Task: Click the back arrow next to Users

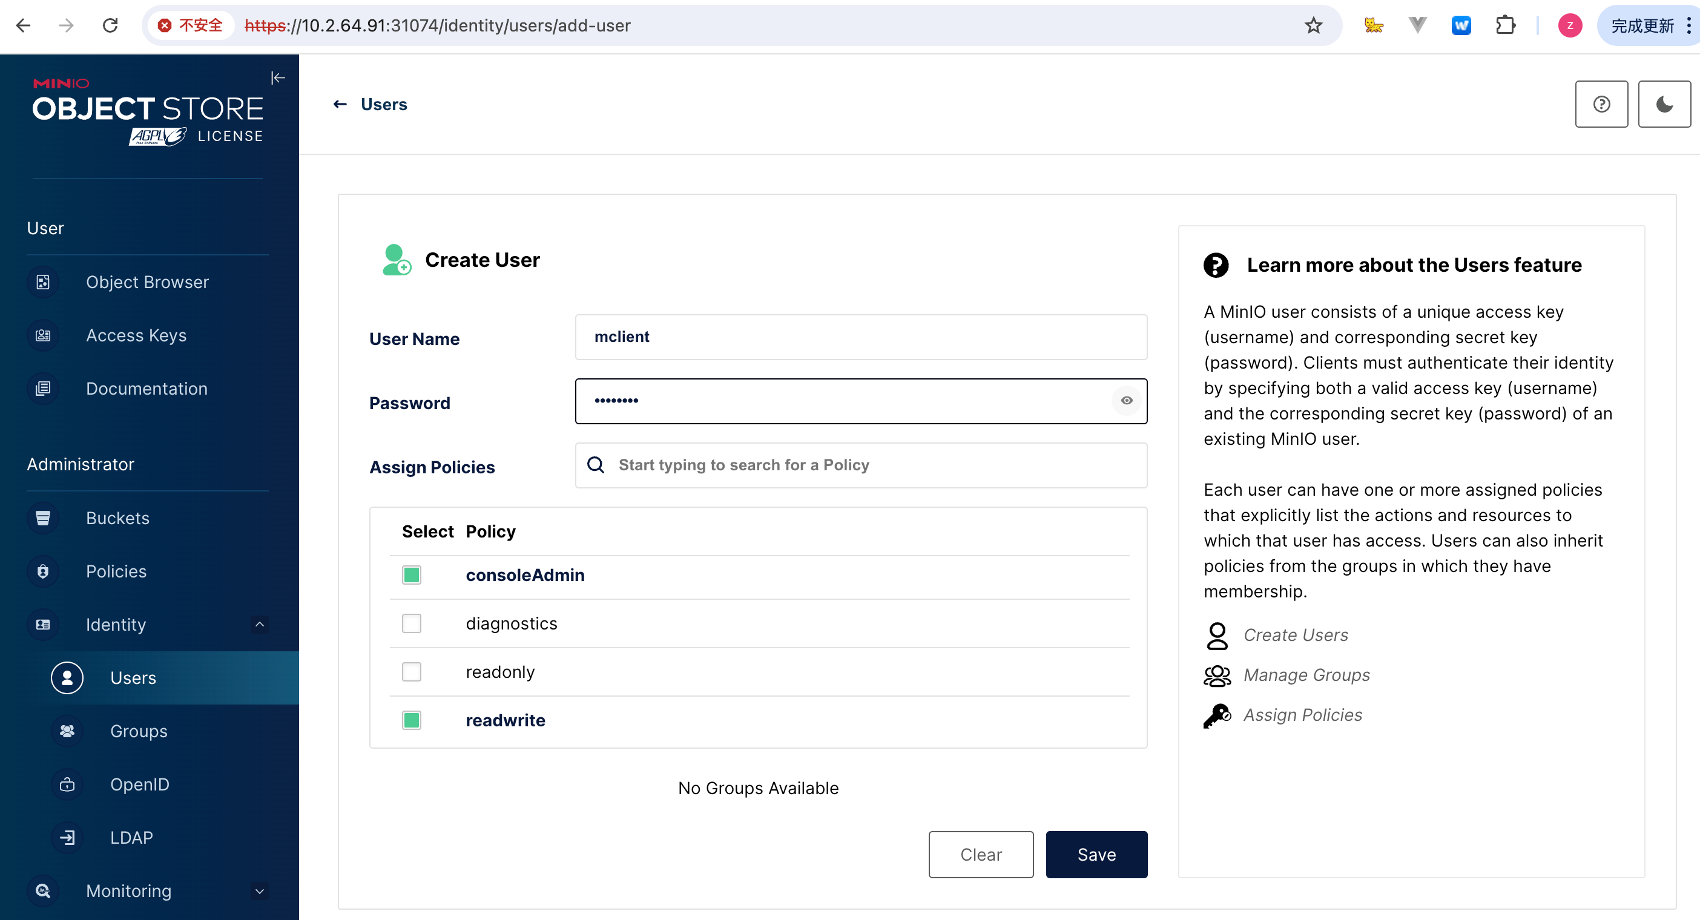Action: (340, 104)
